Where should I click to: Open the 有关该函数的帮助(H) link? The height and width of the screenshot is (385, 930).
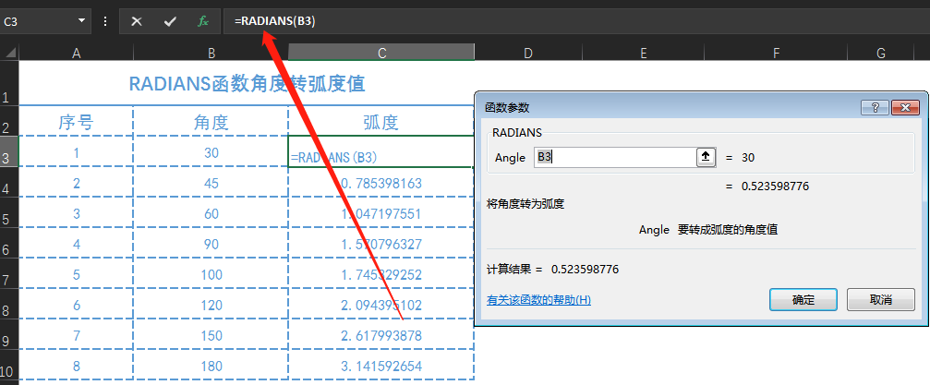pos(538,300)
